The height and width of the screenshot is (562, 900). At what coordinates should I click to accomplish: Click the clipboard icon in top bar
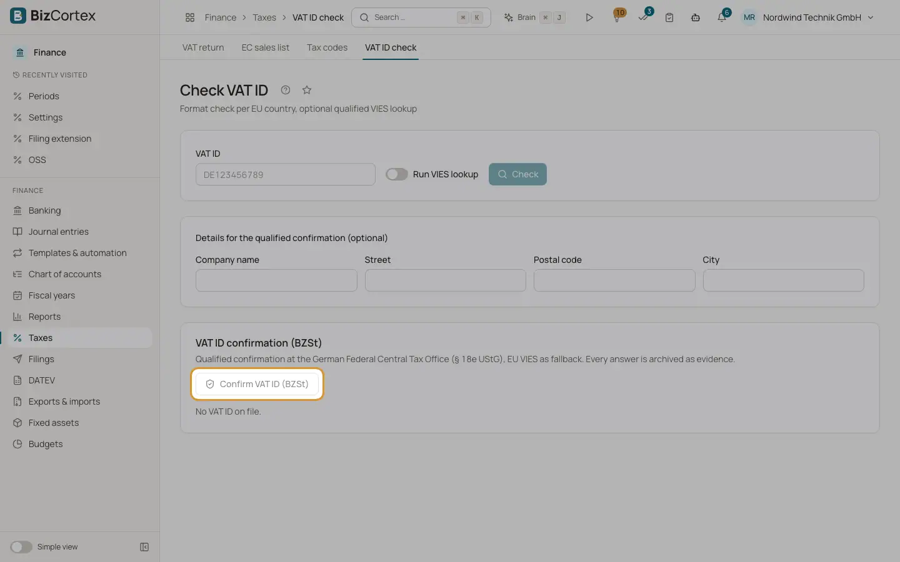tap(669, 17)
